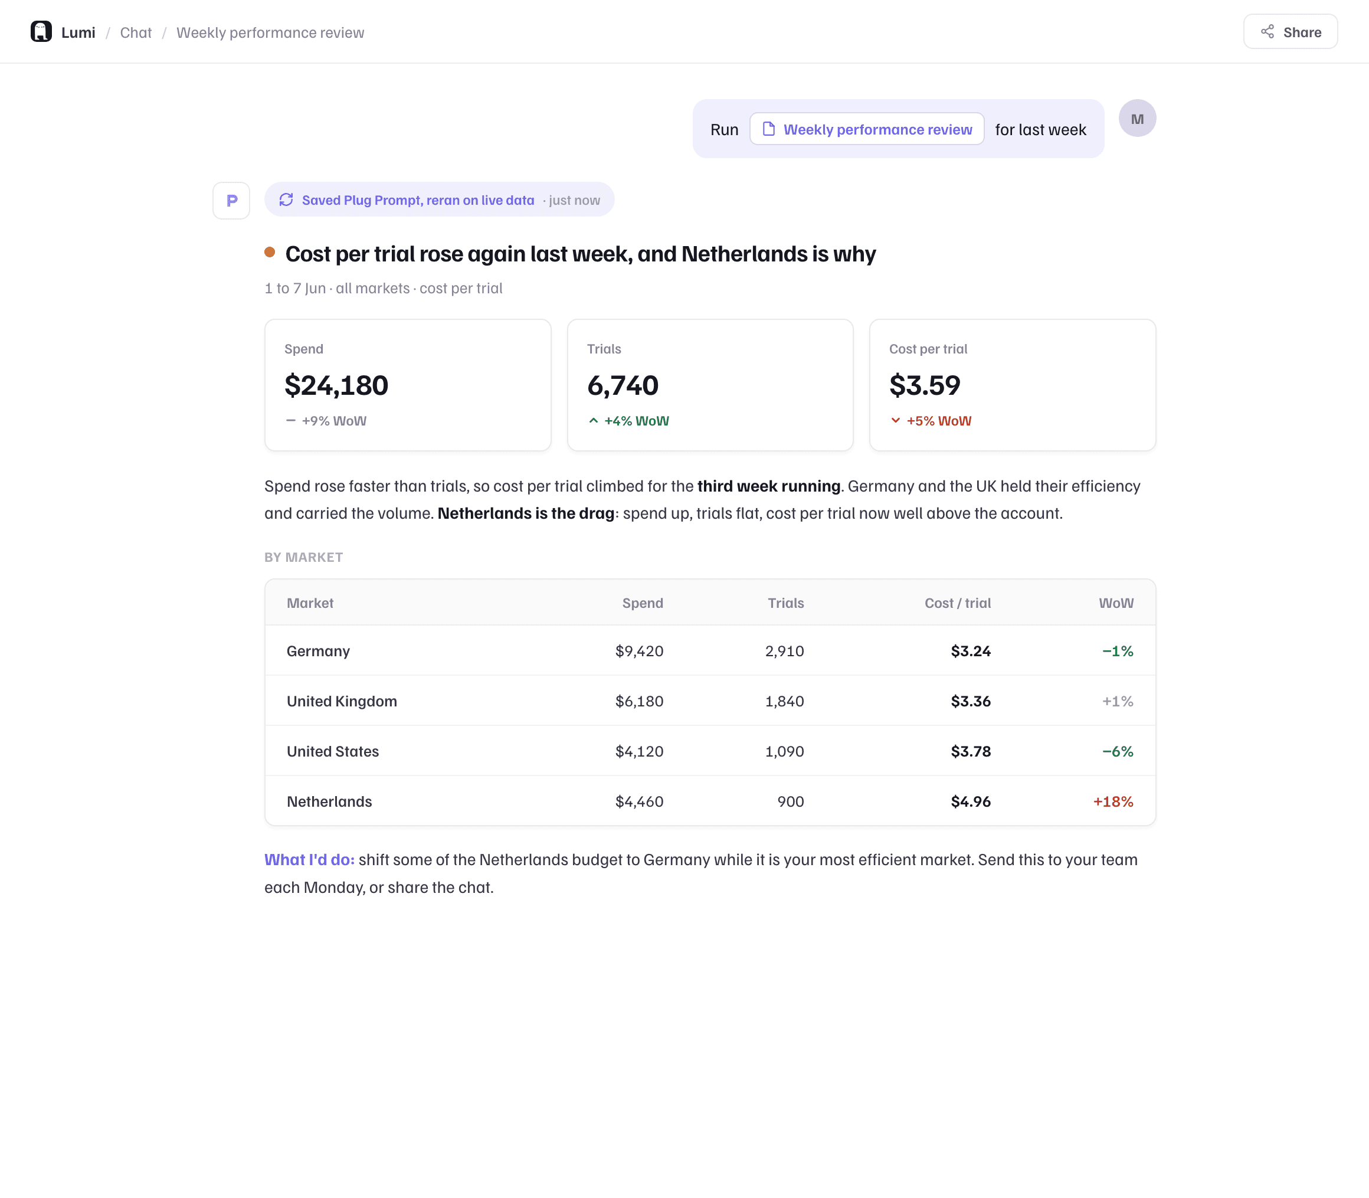Click the dash indicator beside +9% WoW

pyautogui.click(x=290, y=421)
